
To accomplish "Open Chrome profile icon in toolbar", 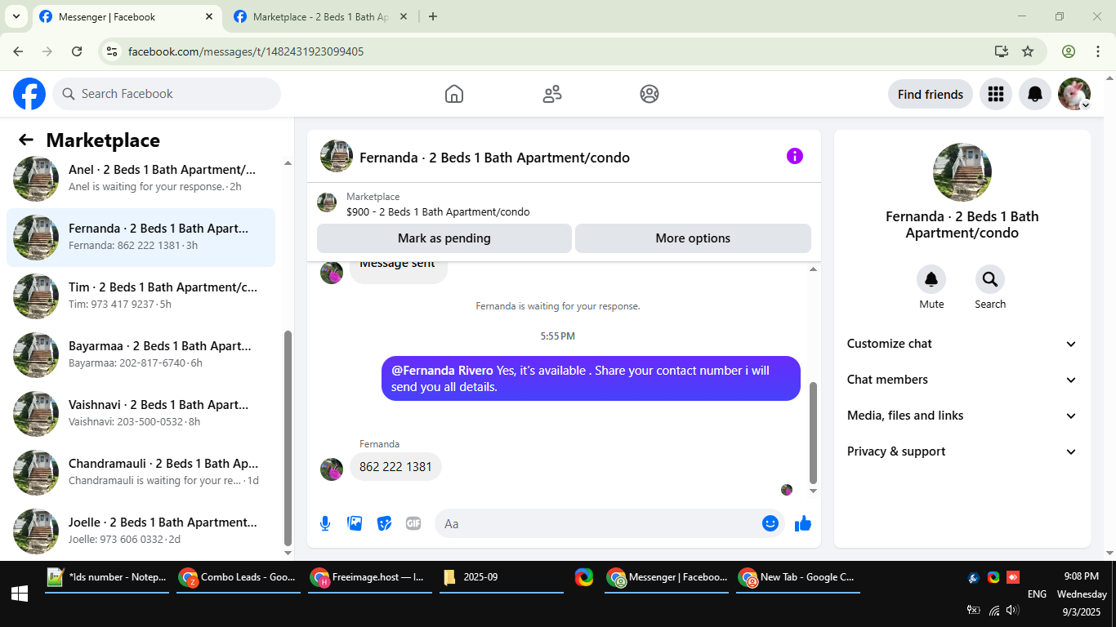I will pyautogui.click(x=1069, y=51).
